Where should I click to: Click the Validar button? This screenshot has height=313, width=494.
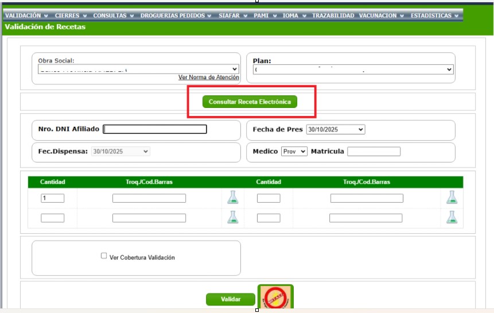pyautogui.click(x=231, y=299)
